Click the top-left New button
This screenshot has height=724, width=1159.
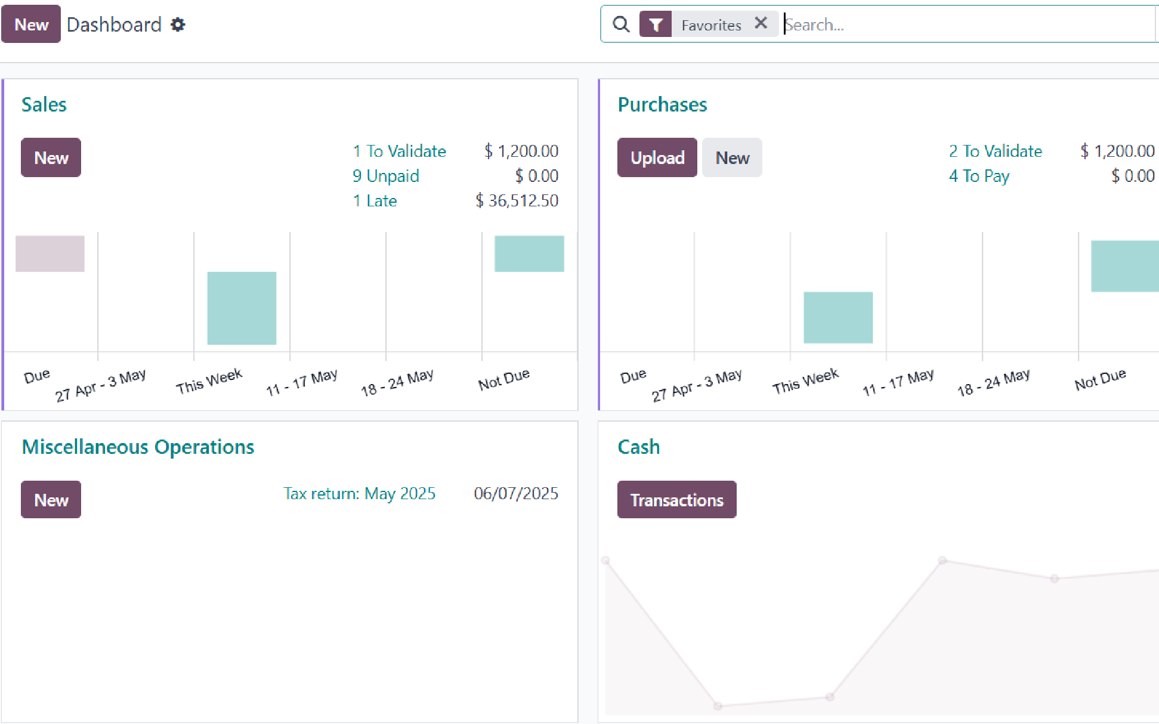(x=31, y=24)
